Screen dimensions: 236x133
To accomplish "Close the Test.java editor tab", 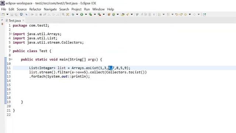I will pos(23,20).
